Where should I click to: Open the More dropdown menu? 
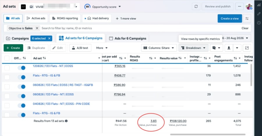[102, 48]
